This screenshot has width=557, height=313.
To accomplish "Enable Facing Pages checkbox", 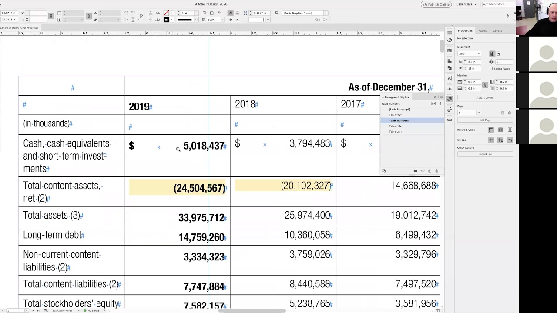I will coord(491,69).
